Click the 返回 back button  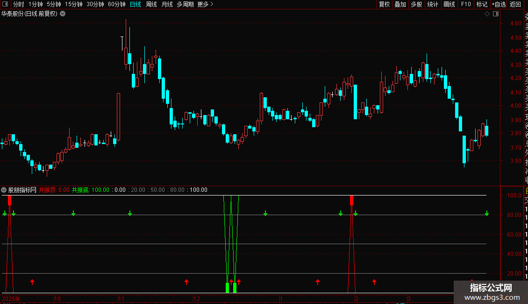(515, 4)
